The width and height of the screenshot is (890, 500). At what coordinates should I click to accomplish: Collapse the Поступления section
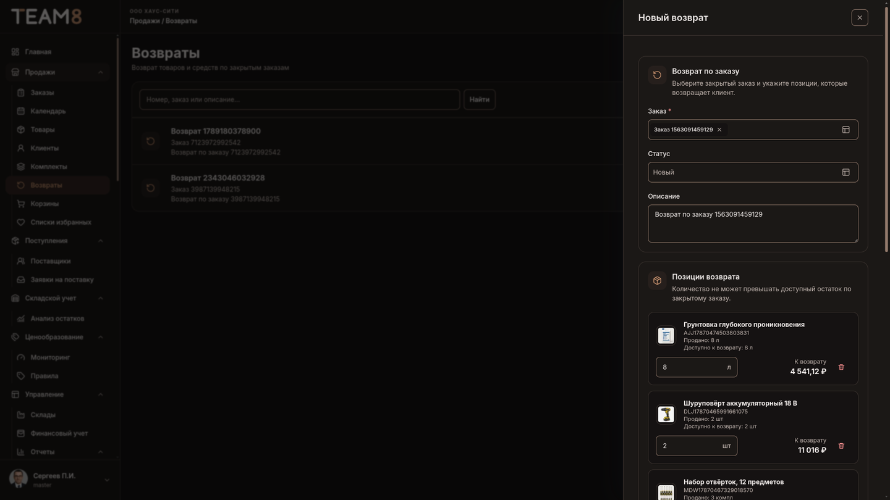click(x=58, y=241)
